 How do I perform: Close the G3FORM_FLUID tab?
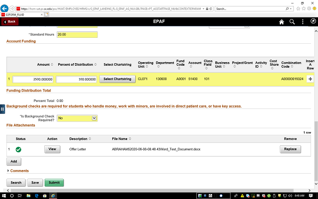tap(42, 14)
